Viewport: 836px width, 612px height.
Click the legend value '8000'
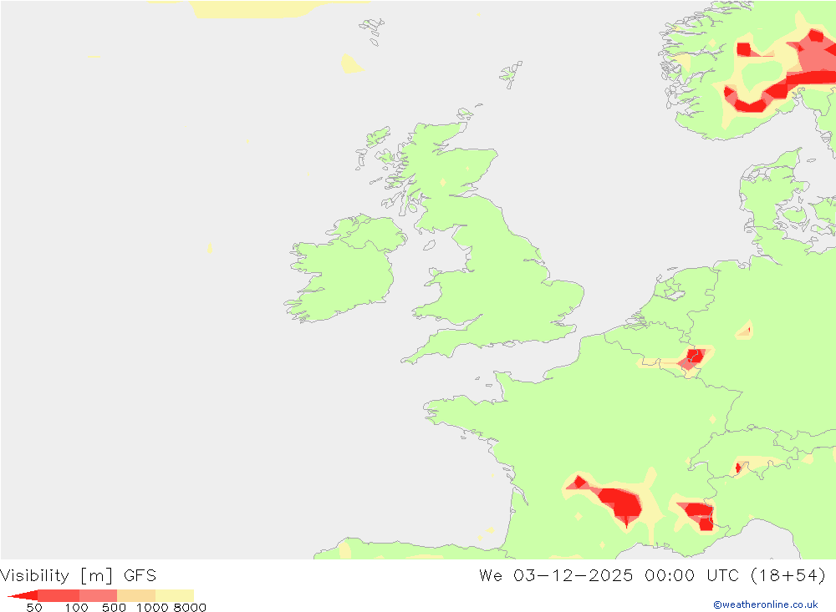click(190, 608)
